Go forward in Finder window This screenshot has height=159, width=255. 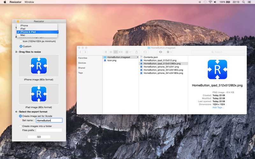[85, 52]
